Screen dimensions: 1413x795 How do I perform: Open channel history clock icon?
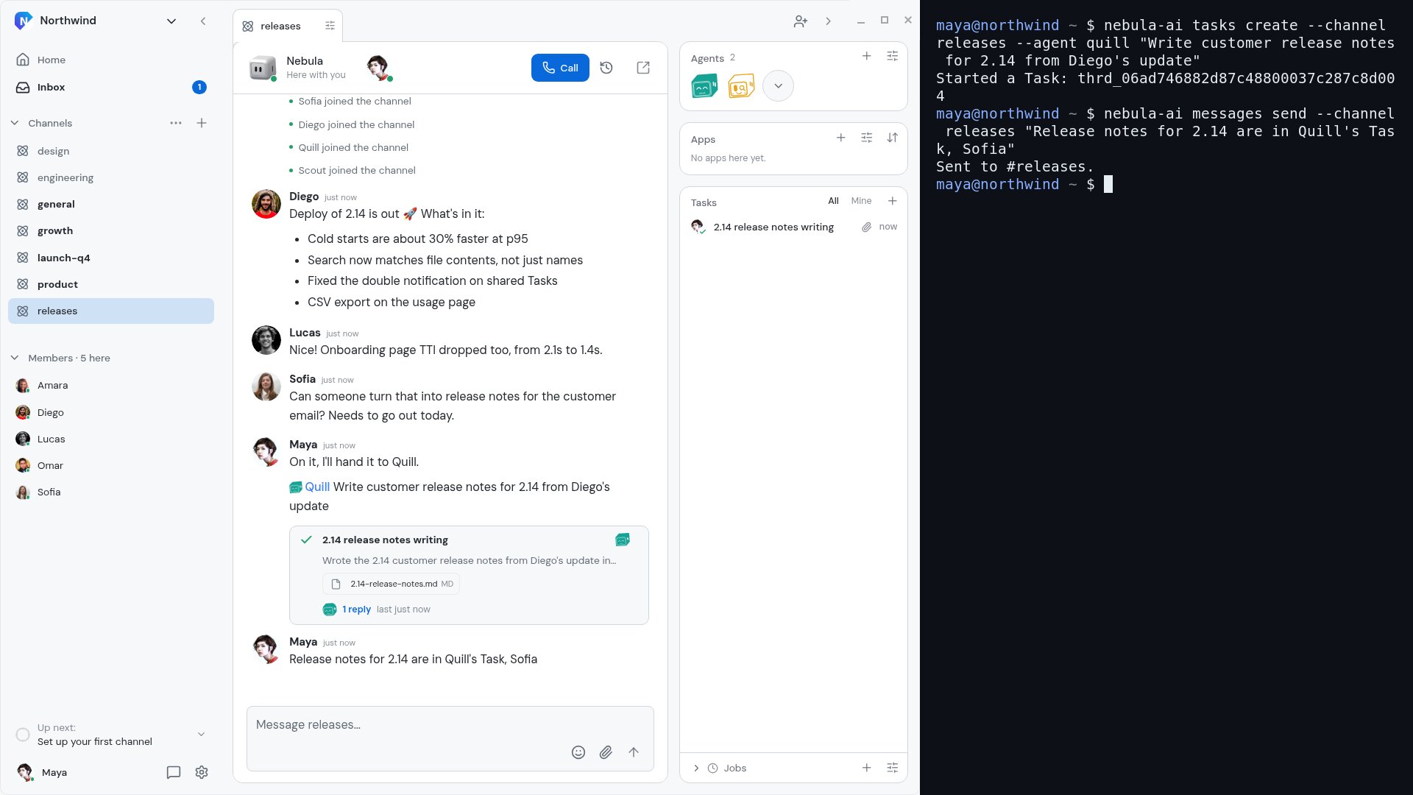[606, 68]
